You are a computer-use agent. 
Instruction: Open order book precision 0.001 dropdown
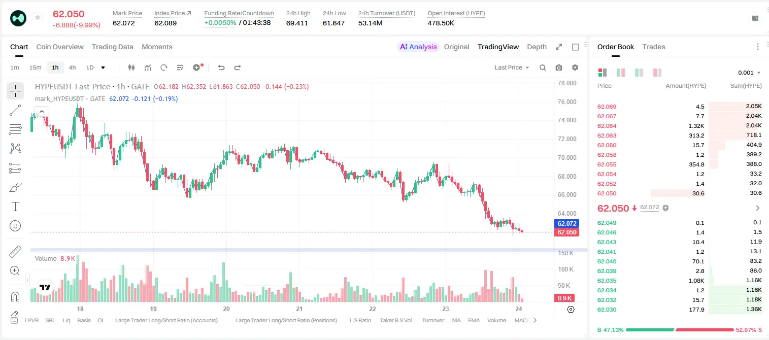[x=749, y=73]
